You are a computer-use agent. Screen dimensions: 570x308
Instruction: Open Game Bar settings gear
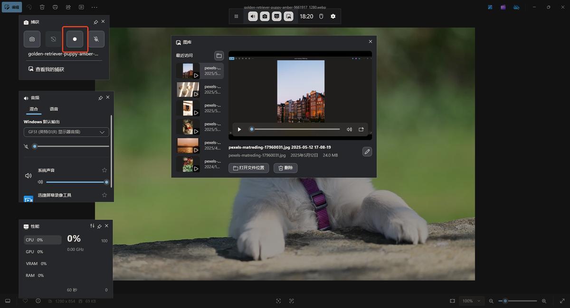pyautogui.click(x=333, y=16)
